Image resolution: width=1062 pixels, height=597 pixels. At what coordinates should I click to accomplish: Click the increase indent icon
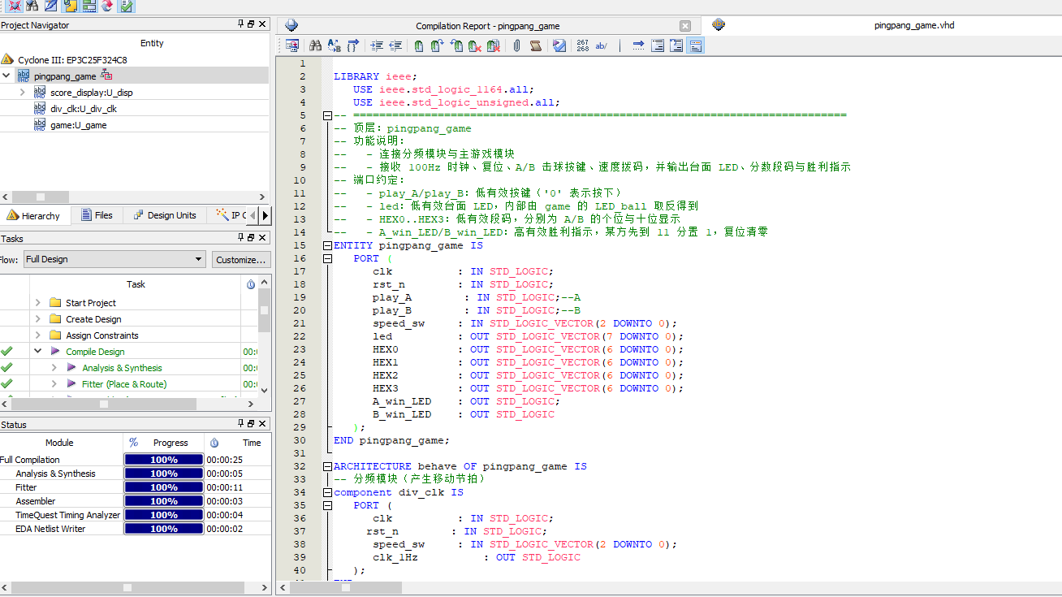click(377, 45)
